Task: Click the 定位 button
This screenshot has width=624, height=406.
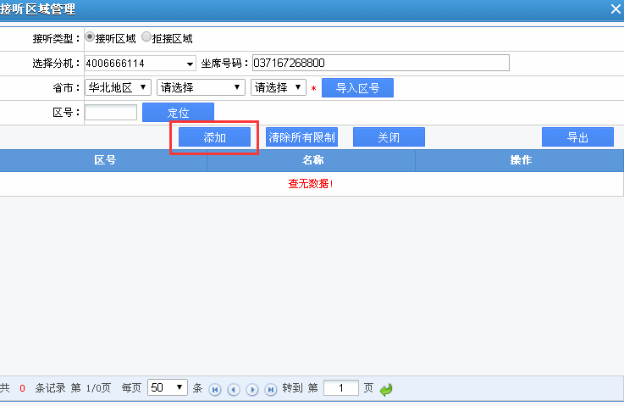Action: [x=178, y=112]
